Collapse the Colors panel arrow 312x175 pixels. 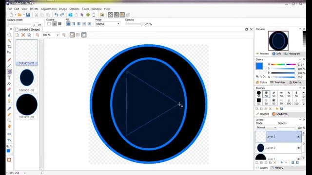tap(300, 59)
